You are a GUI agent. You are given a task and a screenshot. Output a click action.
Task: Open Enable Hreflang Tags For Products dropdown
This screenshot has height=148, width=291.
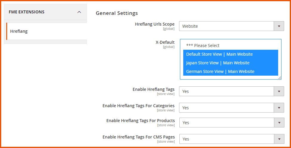(x=227, y=123)
